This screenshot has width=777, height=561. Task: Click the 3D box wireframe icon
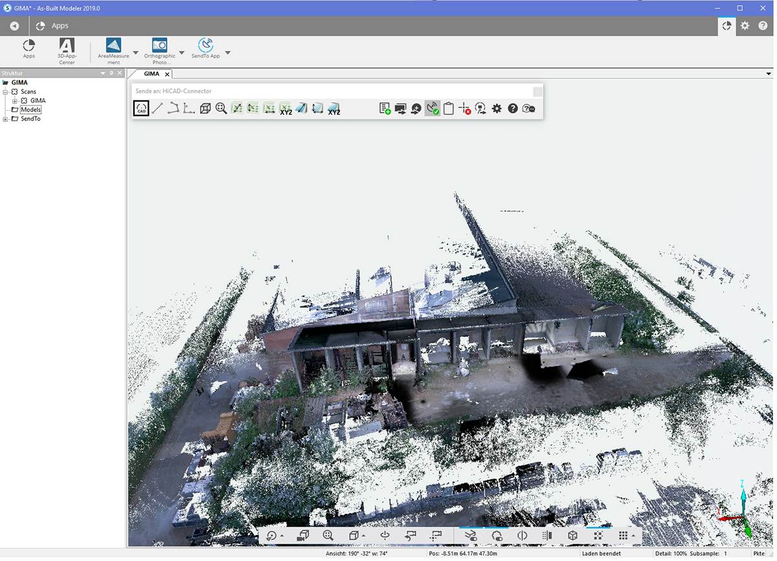click(x=205, y=109)
